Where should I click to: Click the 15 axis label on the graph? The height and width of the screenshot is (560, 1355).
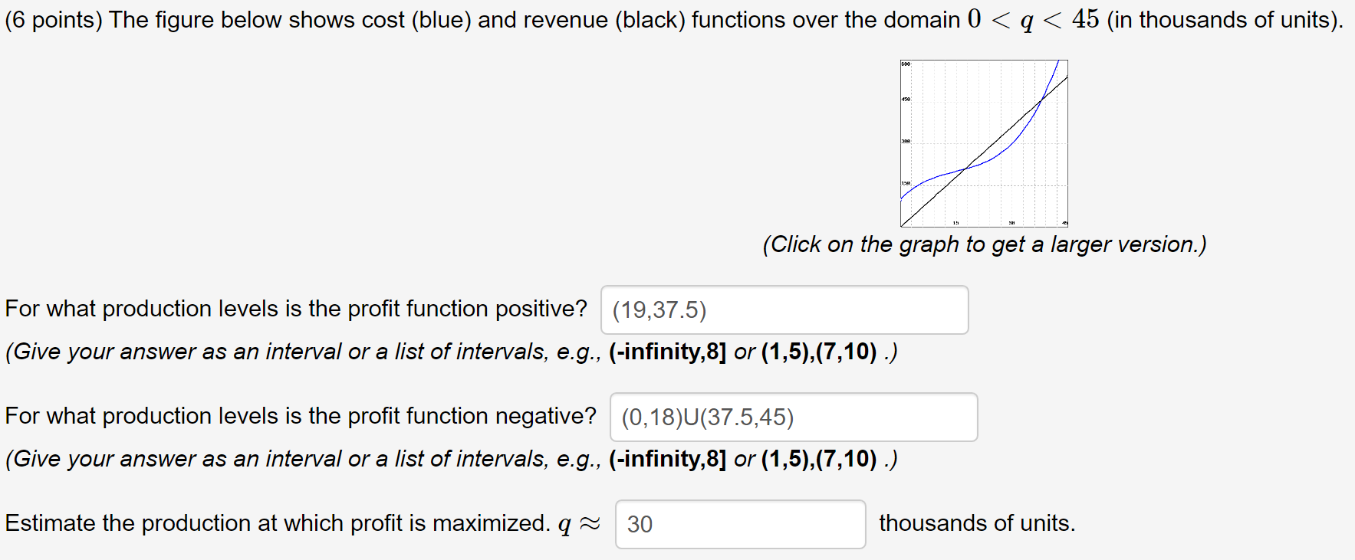coord(955,222)
